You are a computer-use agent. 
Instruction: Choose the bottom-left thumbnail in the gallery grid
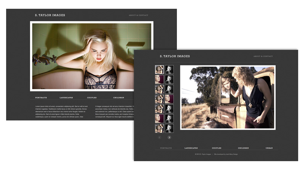coord(159,128)
